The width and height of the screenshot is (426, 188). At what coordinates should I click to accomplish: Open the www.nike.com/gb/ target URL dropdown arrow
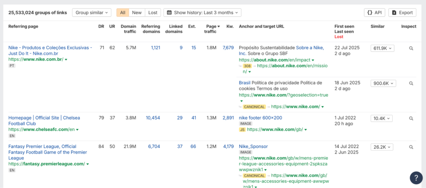pos(306,130)
